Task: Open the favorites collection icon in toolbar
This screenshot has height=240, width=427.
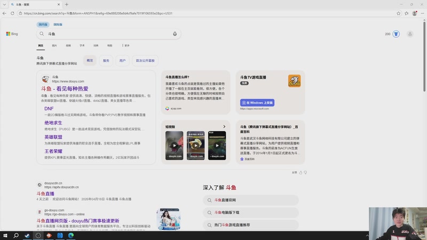Action: [407, 13]
